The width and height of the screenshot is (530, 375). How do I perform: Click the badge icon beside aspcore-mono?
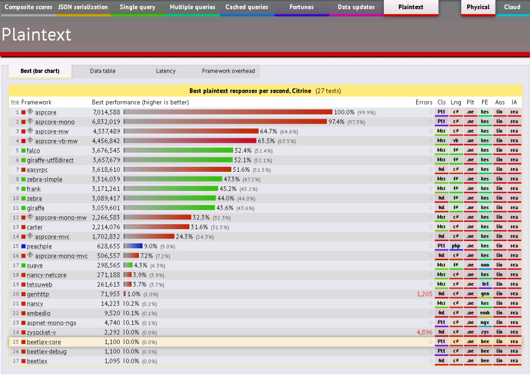(x=30, y=121)
